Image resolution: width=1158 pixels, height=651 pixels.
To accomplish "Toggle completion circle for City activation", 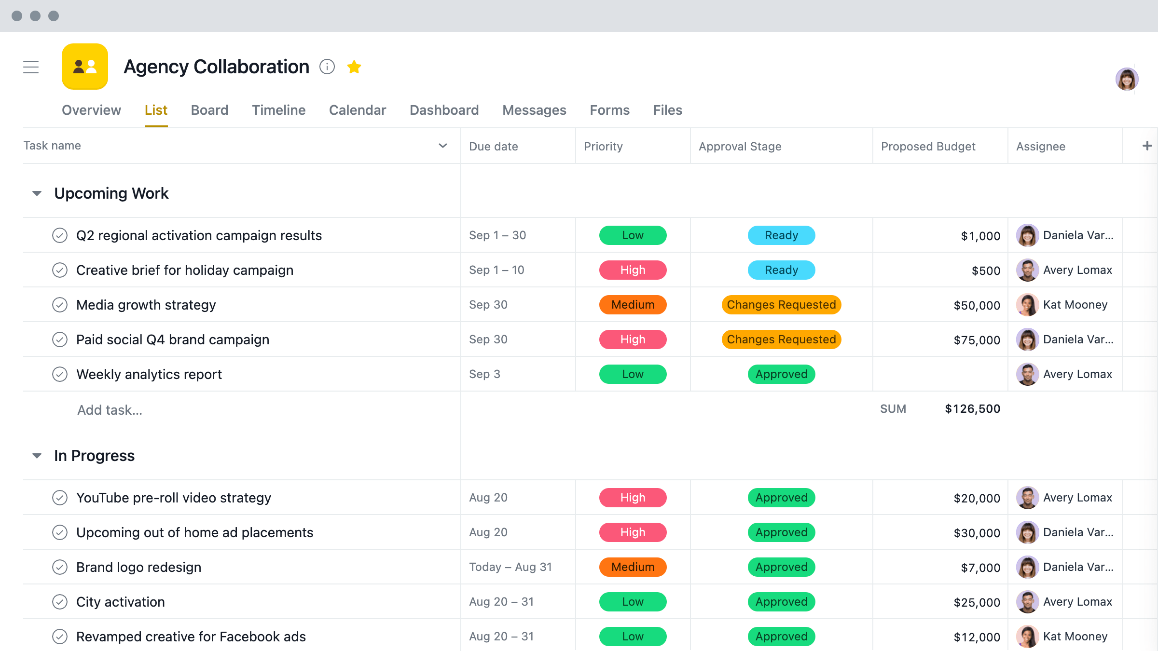I will (x=60, y=602).
